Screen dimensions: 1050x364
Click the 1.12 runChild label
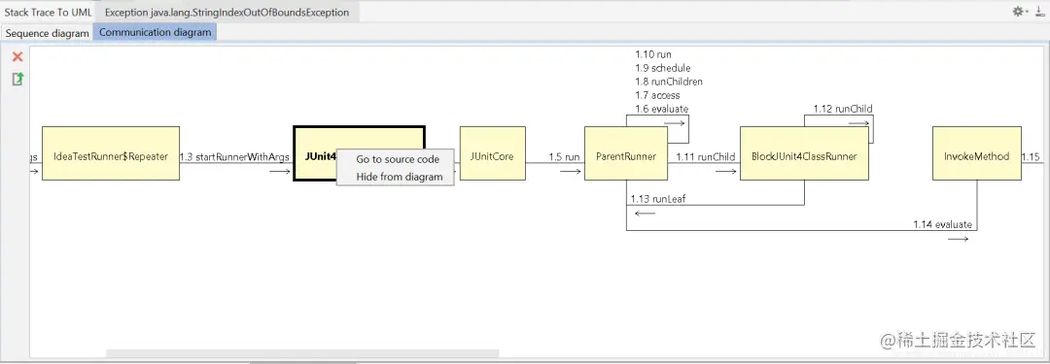pos(842,109)
